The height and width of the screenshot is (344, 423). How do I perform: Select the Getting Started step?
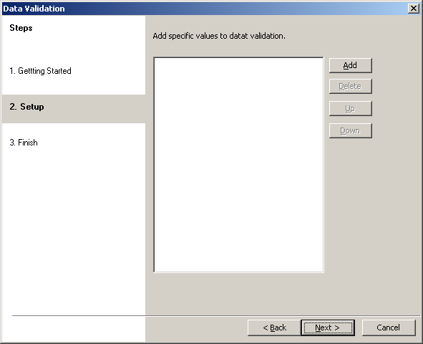pos(41,71)
